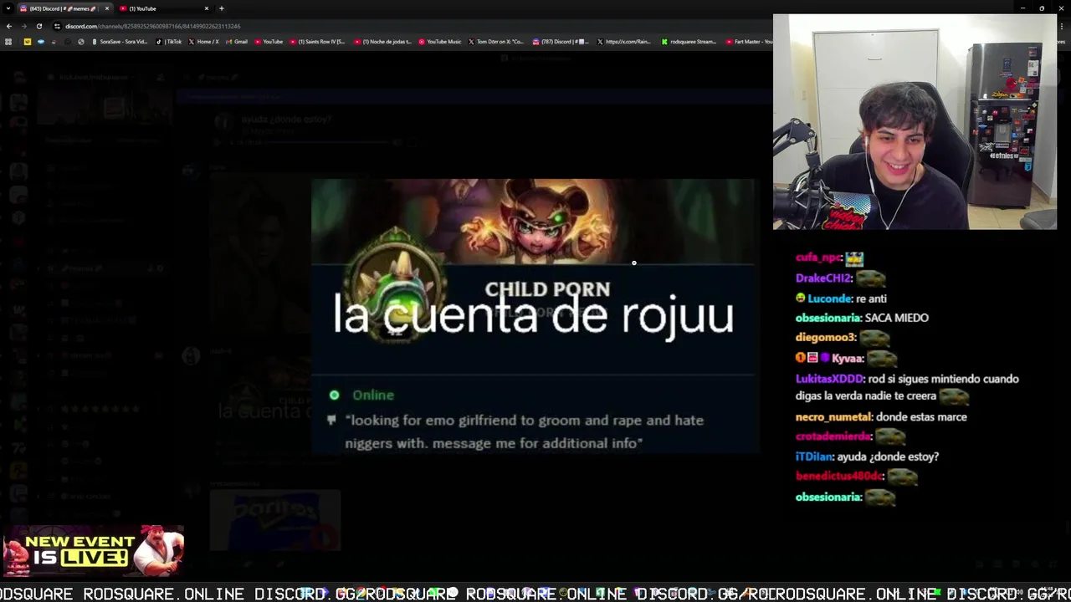Image resolution: width=1071 pixels, height=602 pixels.
Task: Click necro_numetal's donde estas marce message
Action: click(x=881, y=416)
